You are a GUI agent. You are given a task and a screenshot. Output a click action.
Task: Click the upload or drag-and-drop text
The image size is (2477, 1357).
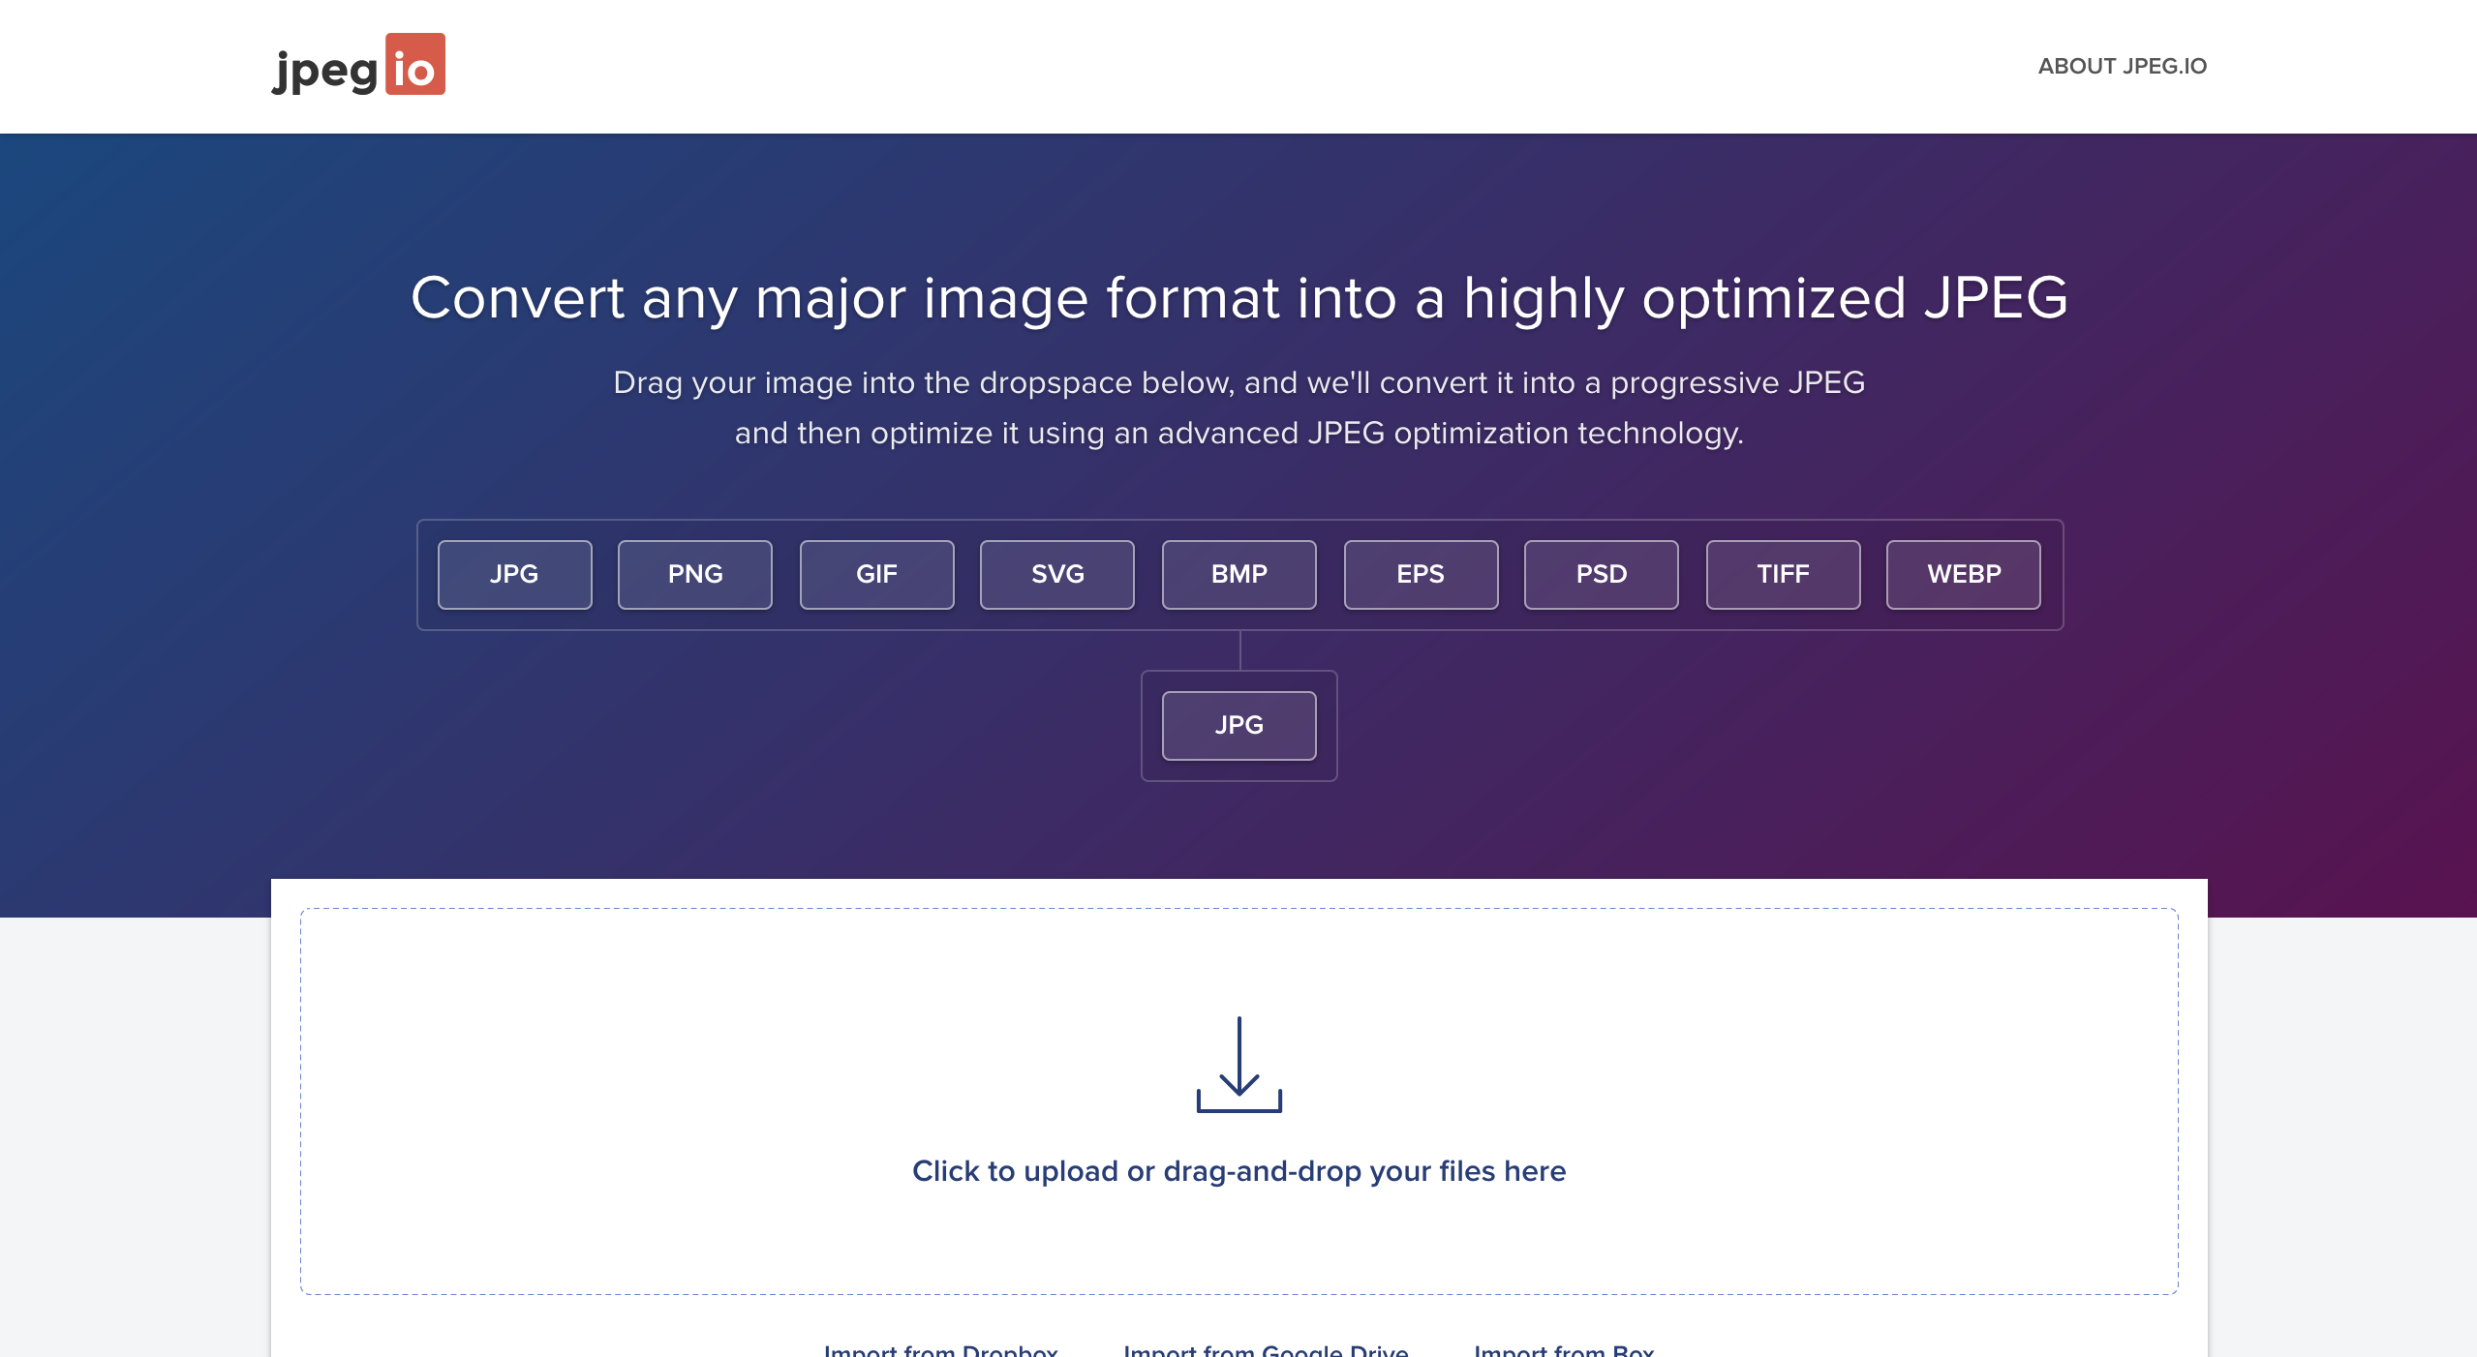pos(1238,1171)
